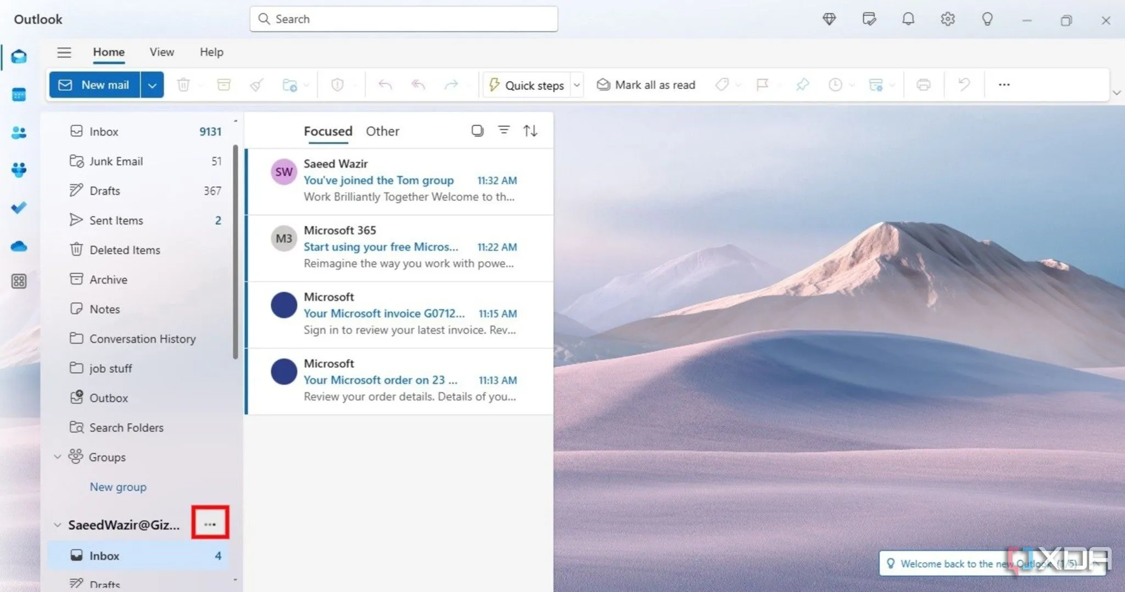Open the notifications bell icon
The width and height of the screenshot is (1125, 592).
(x=908, y=19)
